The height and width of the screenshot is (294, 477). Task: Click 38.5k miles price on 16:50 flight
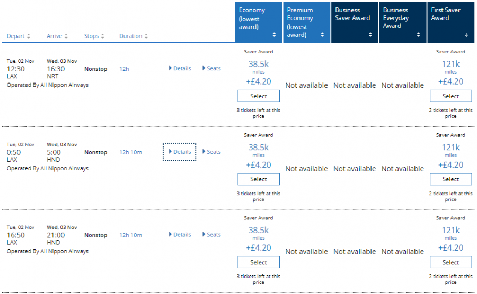pyautogui.click(x=259, y=231)
